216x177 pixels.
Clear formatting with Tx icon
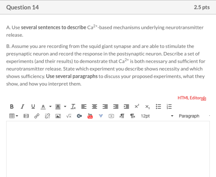click(x=73, y=106)
